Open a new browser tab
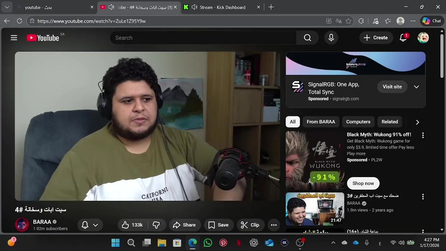This screenshot has width=446, height=251. 271,7
